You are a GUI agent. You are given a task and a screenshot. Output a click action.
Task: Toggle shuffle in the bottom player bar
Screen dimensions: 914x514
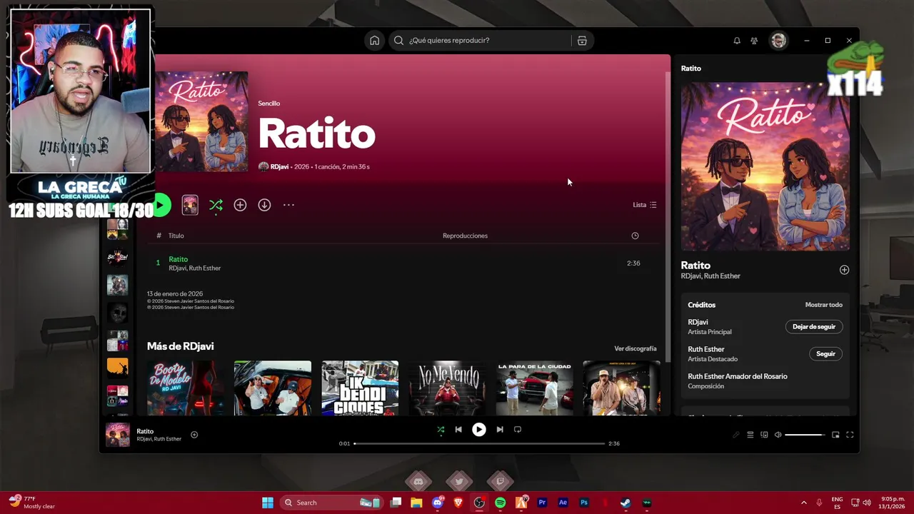441,430
